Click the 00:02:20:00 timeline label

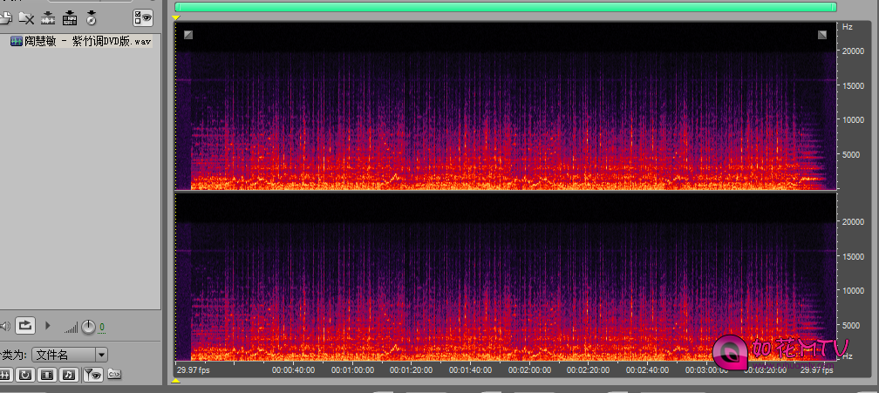(x=588, y=370)
